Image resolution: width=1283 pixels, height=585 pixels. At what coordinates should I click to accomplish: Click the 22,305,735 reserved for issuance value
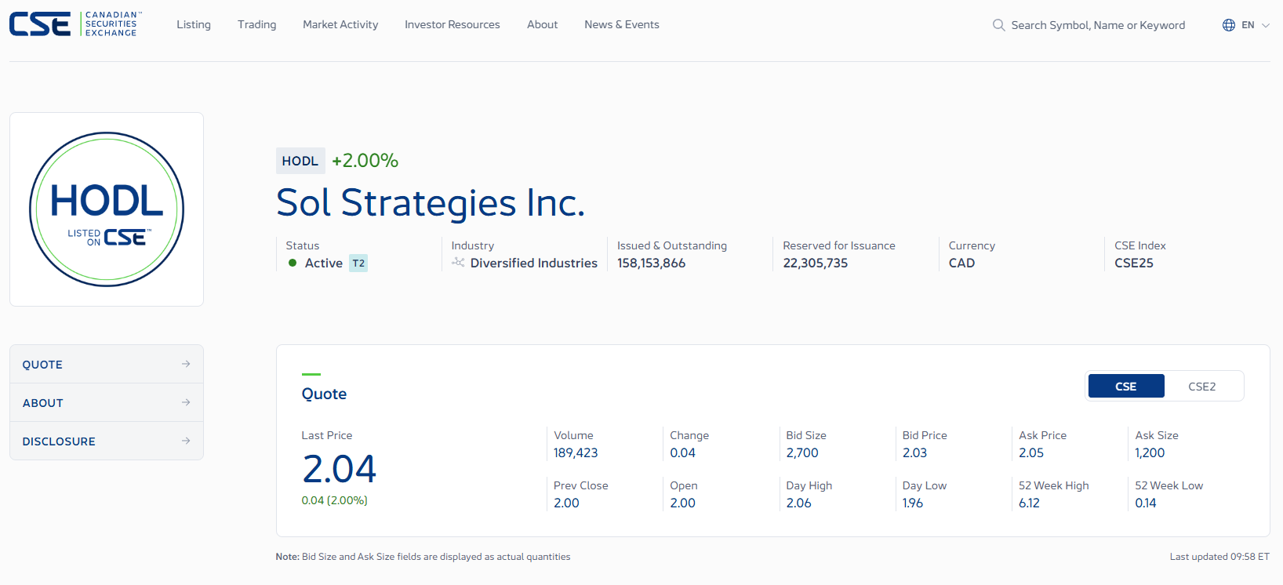click(x=816, y=263)
